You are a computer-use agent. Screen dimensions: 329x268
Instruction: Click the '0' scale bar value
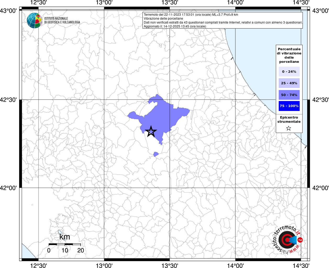pyautogui.click(x=49, y=250)
